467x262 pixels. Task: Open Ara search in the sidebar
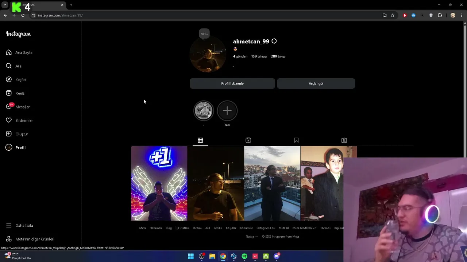13,66
